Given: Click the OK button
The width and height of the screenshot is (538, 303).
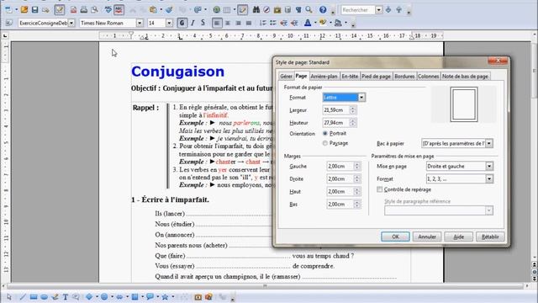Looking at the screenshot, I should [x=395, y=237].
